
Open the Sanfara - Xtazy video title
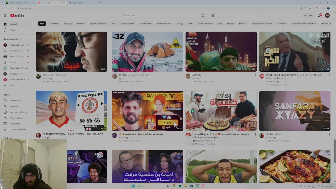(x=274, y=134)
